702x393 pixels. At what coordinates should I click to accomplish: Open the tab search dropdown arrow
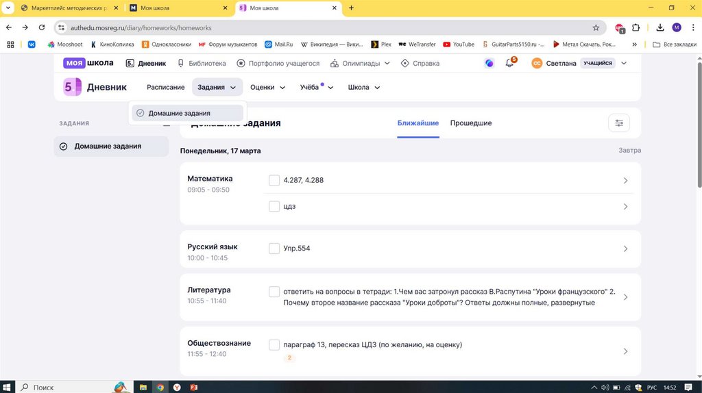tap(8, 8)
